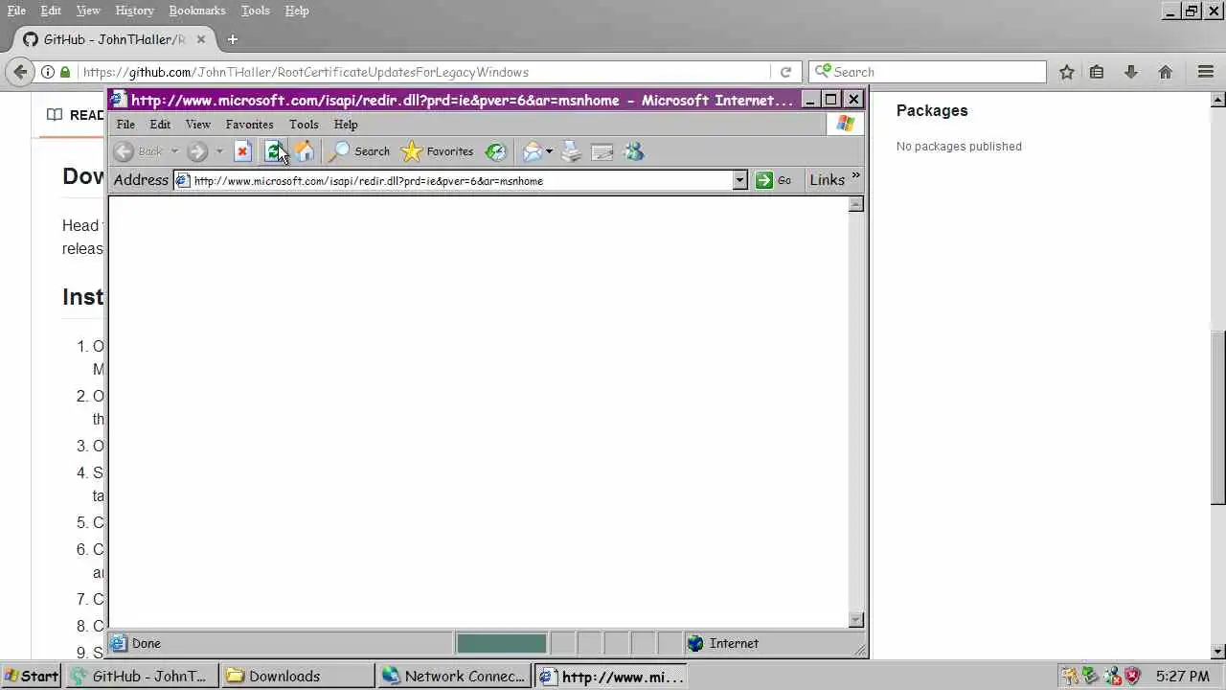The image size is (1226, 690).
Task: Open the History pane icon in Internet Explorer
Action: point(495,151)
